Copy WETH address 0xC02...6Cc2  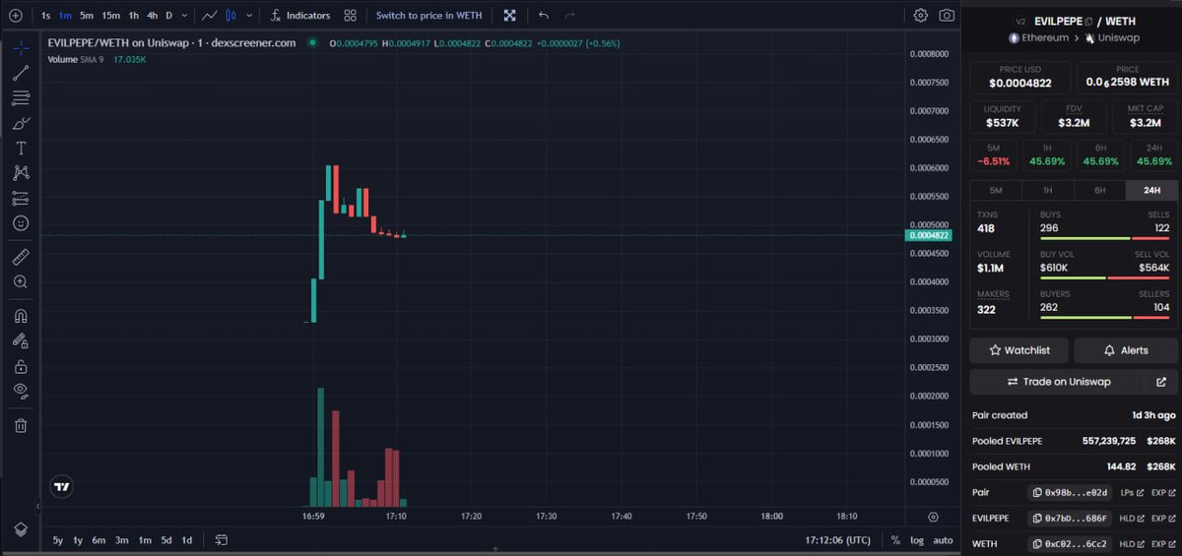(1070, 543)
